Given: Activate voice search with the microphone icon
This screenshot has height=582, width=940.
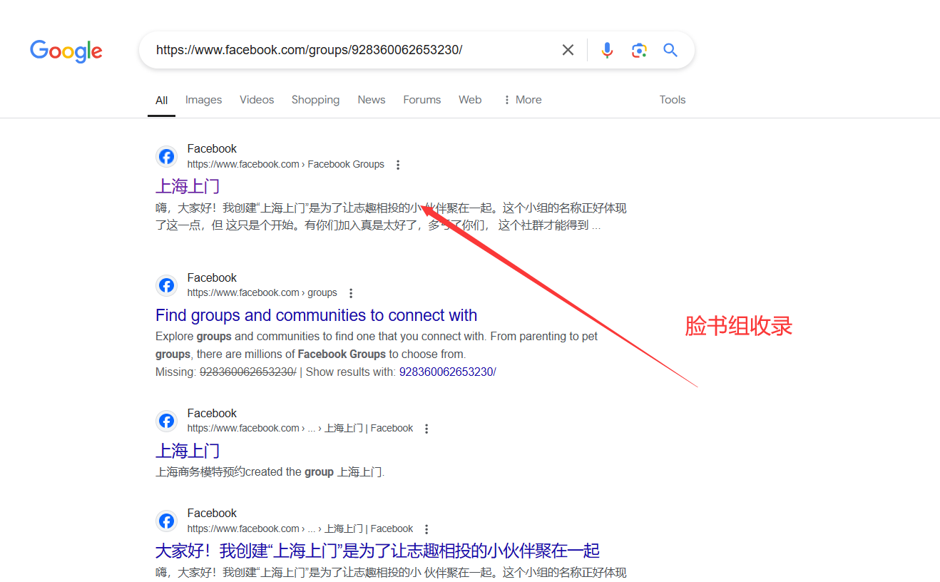Looking at the screenshot, I should coord(607,49).
